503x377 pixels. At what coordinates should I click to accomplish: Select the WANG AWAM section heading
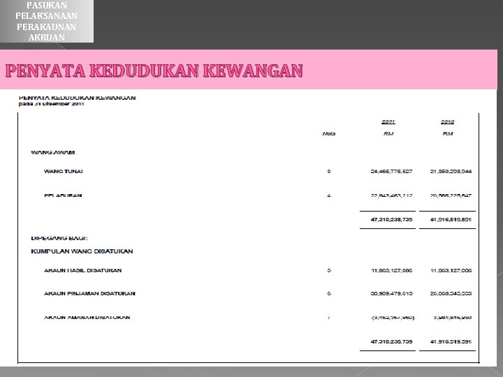pos(53,153)
